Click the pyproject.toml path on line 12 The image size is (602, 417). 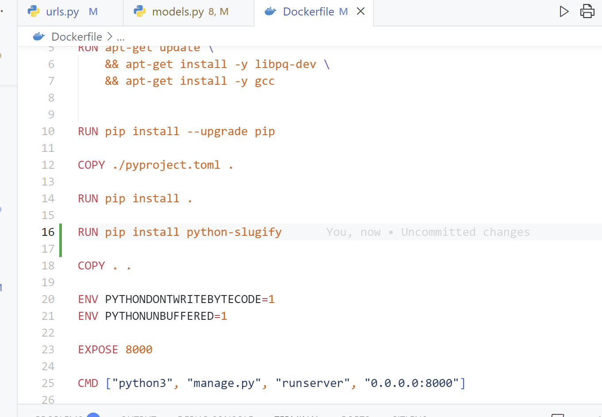(x=166, y=165)
